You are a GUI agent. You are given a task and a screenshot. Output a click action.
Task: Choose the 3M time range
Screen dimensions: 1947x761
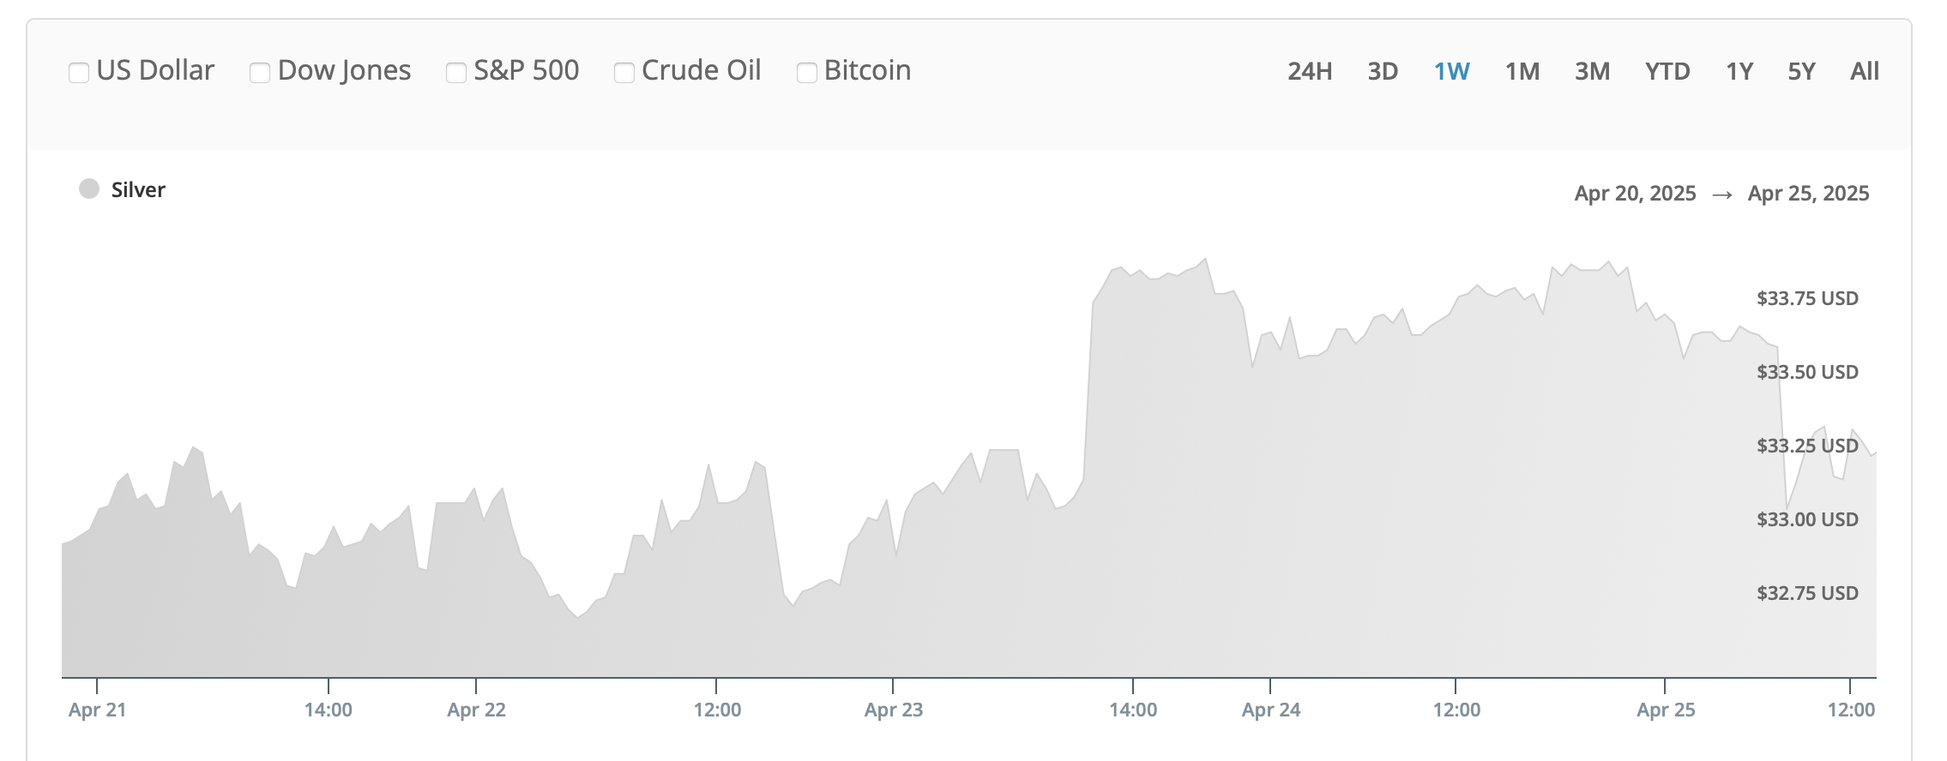click(x=1592, y=71)
